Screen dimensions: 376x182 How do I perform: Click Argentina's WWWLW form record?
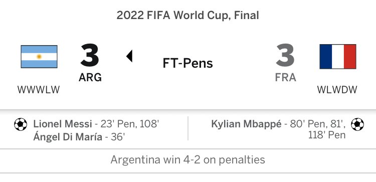click(x=39, y=90)
